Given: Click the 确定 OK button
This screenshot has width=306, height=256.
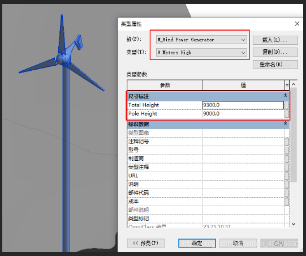Looking at the screenshot, I should 197,243.
